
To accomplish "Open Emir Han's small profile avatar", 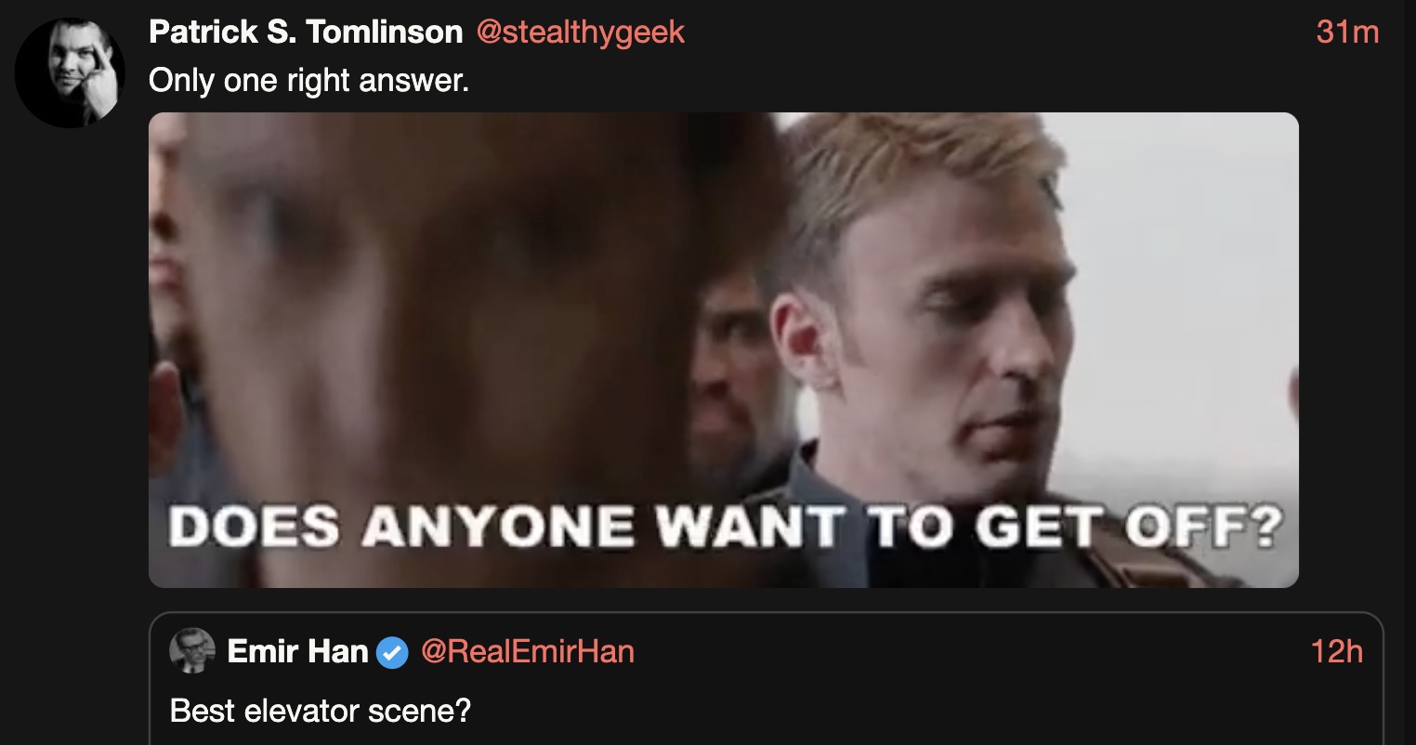I will click(192, 650).
